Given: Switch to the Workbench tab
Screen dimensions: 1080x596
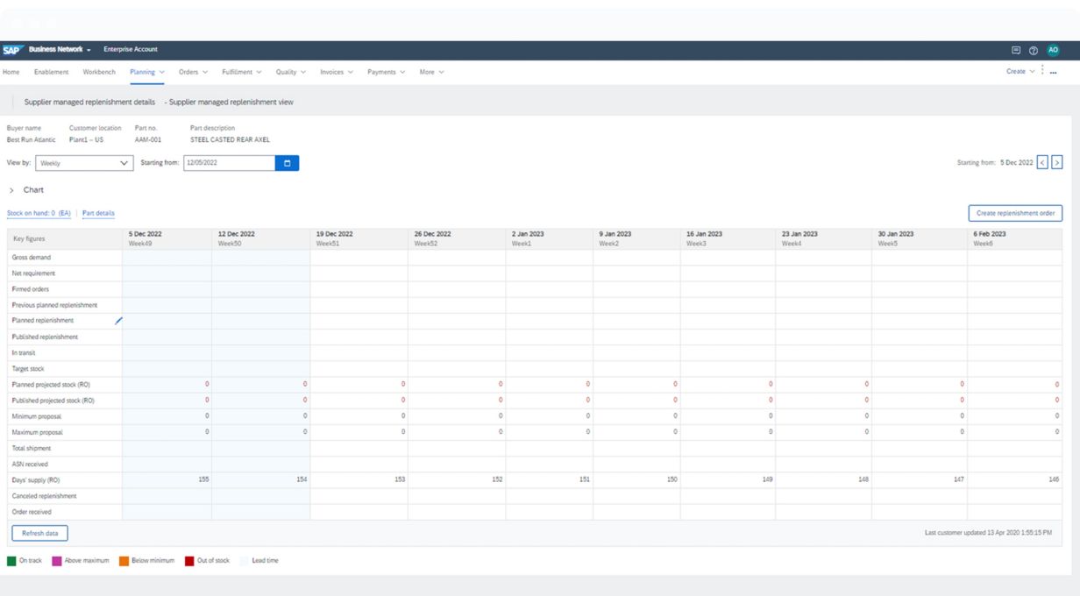Looking at the screenshot, I should 99,72.
